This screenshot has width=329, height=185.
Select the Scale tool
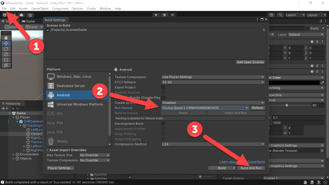point(6,54)
